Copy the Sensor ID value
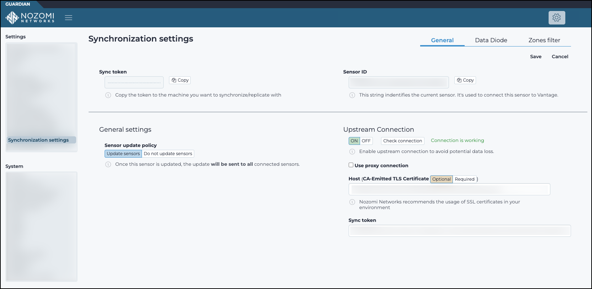Image resolution: width=592 pixels, height=289 pixels. pos(465,80)
